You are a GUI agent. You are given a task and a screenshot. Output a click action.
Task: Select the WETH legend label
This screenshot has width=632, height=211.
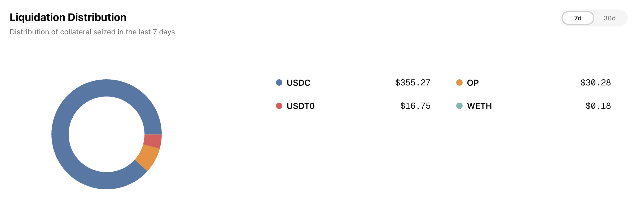479,106
